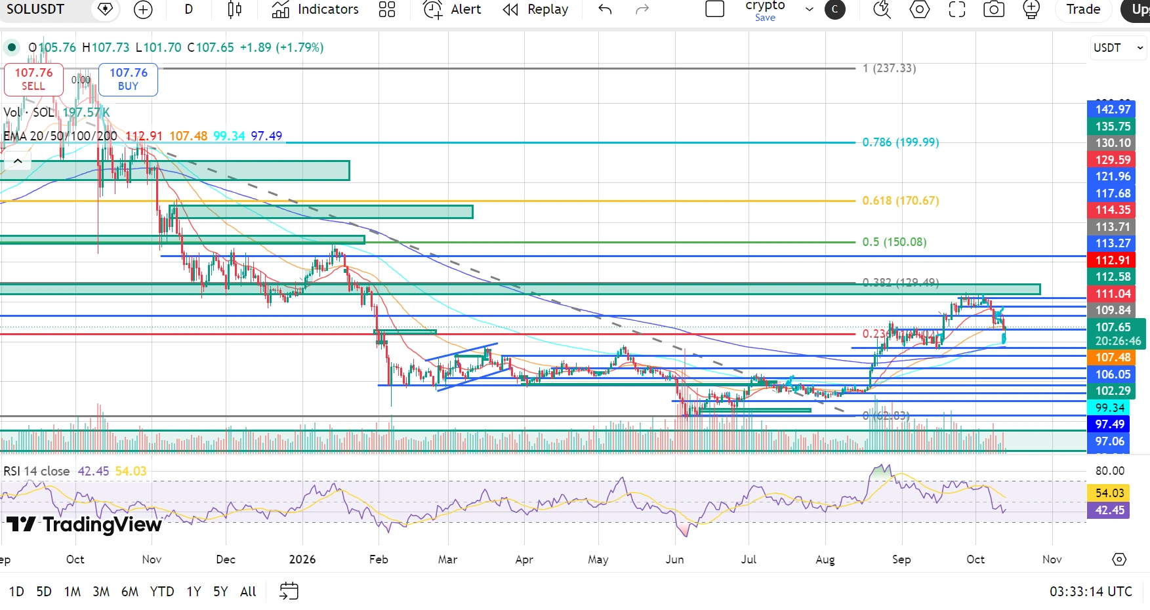
Task: Click the Vol · SOL legend
Action: (29, 112)
